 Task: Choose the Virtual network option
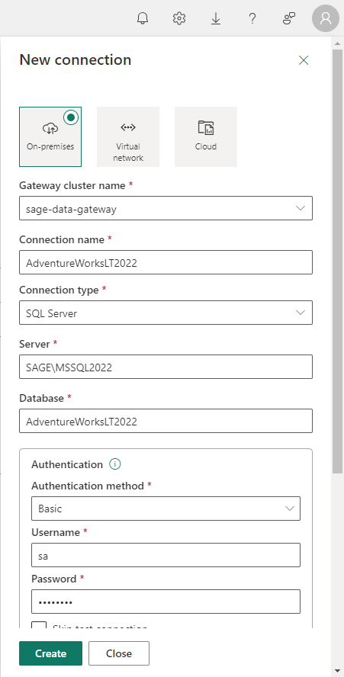click(128, 137)
